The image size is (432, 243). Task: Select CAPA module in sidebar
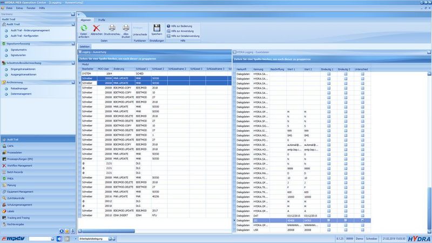coord(38,146)
